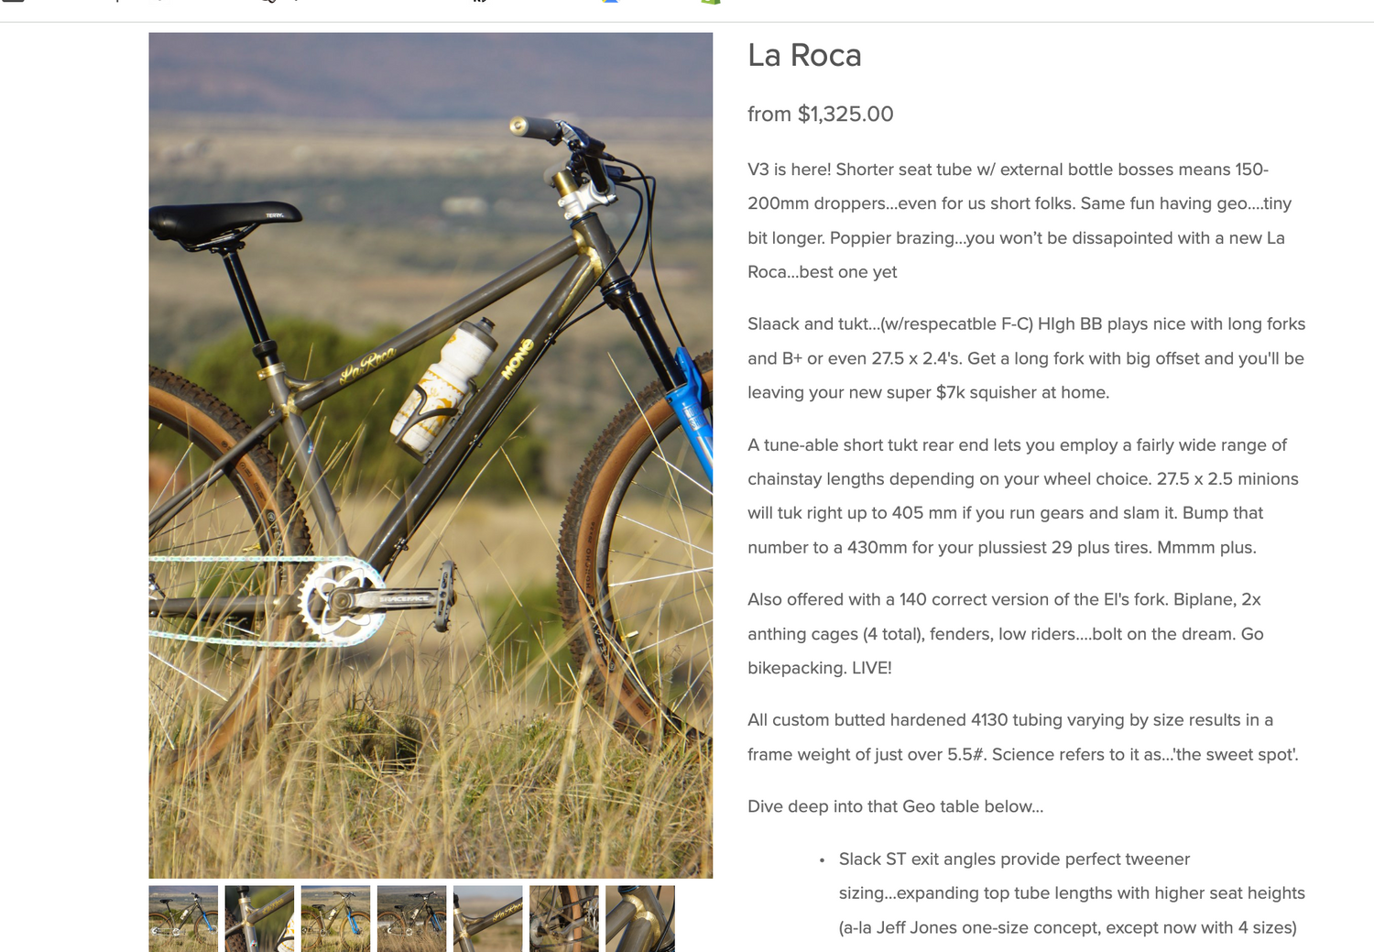
Task: Click the 'from $1,325.00' price text
Action: point(821,114)
